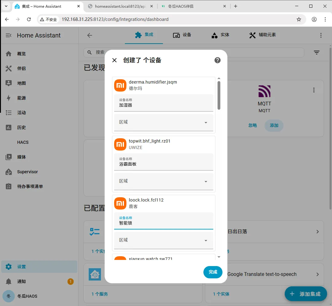Edit the 浴霸面板 device name field
Image resolution: width=332 pixels, height=306 pixels.
[x=164, y=162]
